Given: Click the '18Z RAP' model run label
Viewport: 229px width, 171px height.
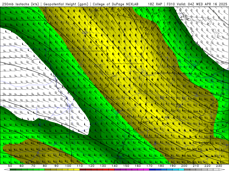Looking at the screenshot, I should pos(155,4).
